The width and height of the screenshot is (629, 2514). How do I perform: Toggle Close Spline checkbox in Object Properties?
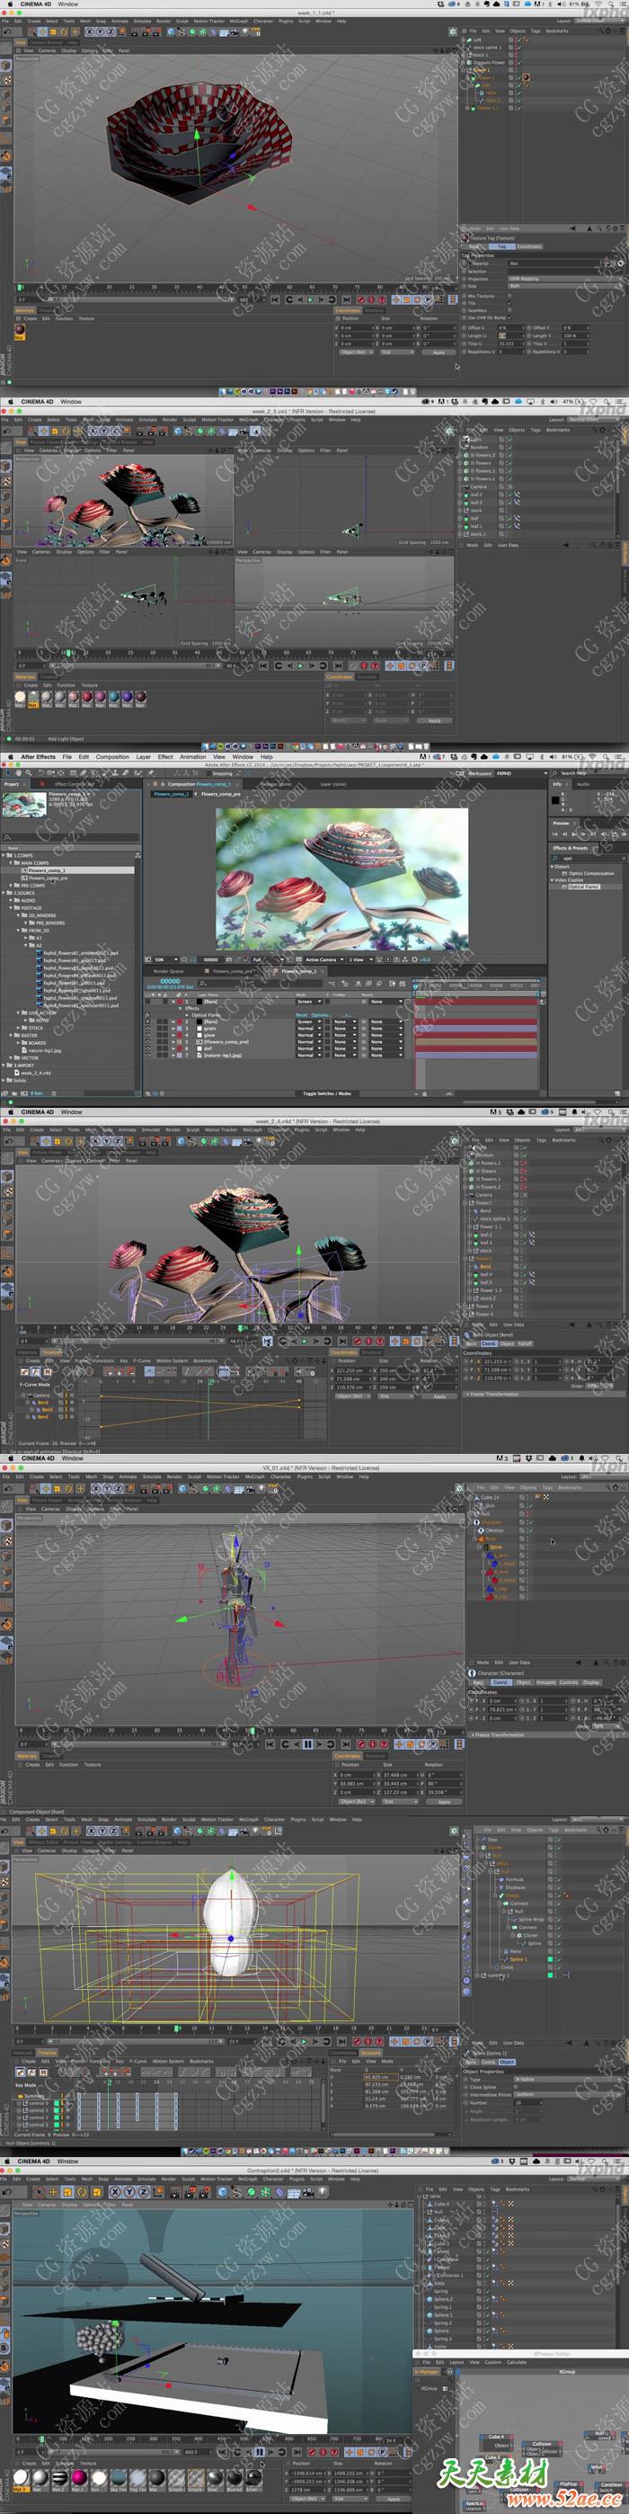point(516,2088)
